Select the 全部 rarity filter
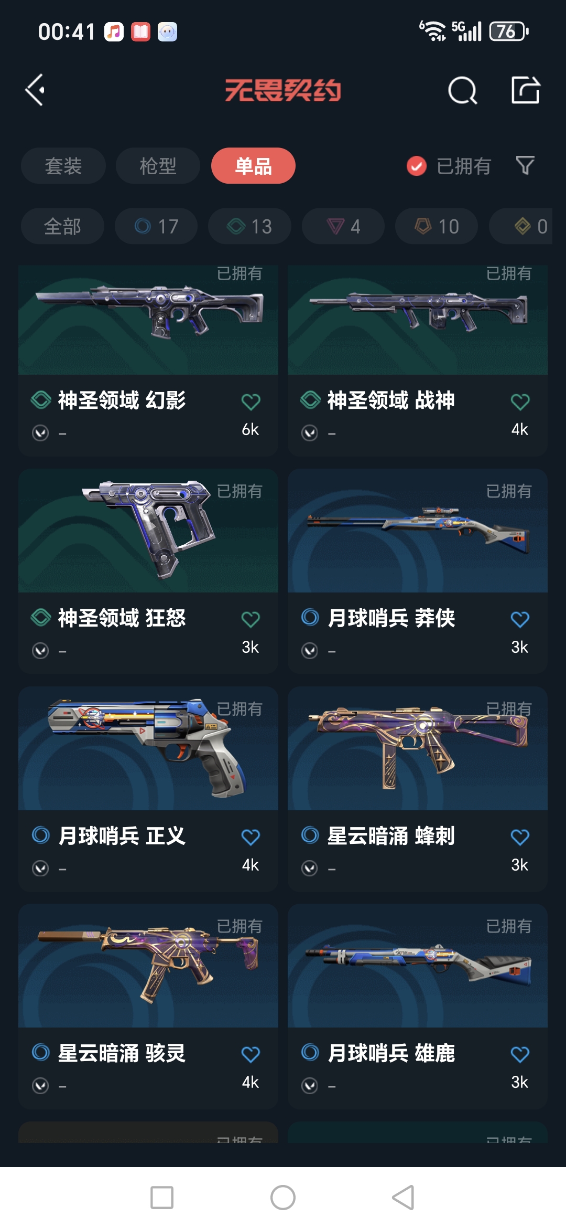Viewport: 566px width, 1228px height. 62,226
